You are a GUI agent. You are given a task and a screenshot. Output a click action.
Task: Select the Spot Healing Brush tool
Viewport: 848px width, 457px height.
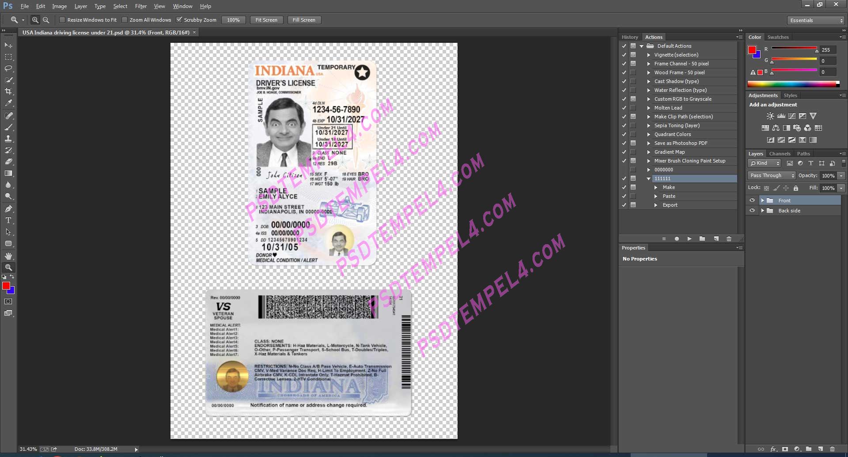(x=8, y=116)
